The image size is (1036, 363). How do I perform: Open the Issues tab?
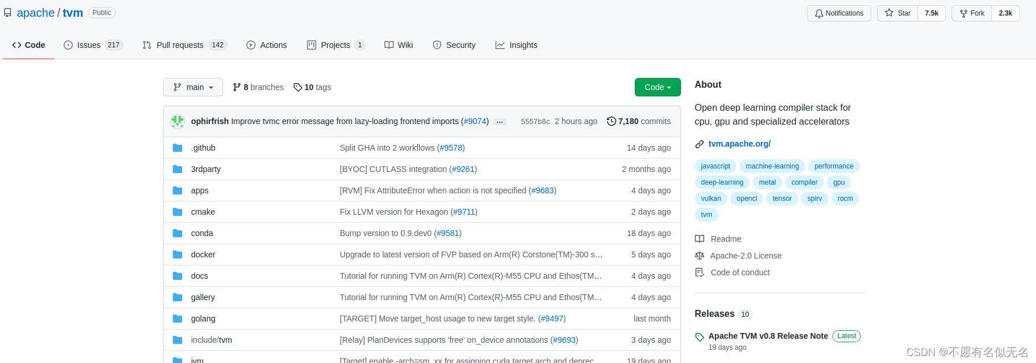pos(93,45)
